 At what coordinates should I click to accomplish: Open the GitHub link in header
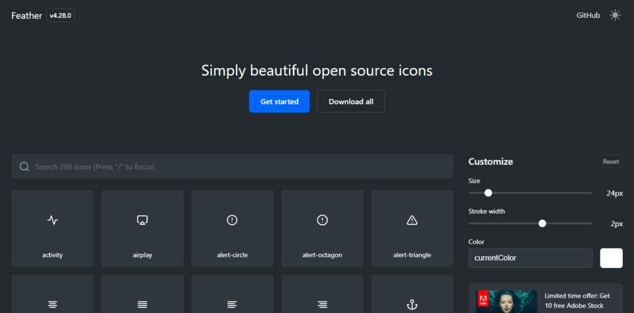(x=588, y=15)
